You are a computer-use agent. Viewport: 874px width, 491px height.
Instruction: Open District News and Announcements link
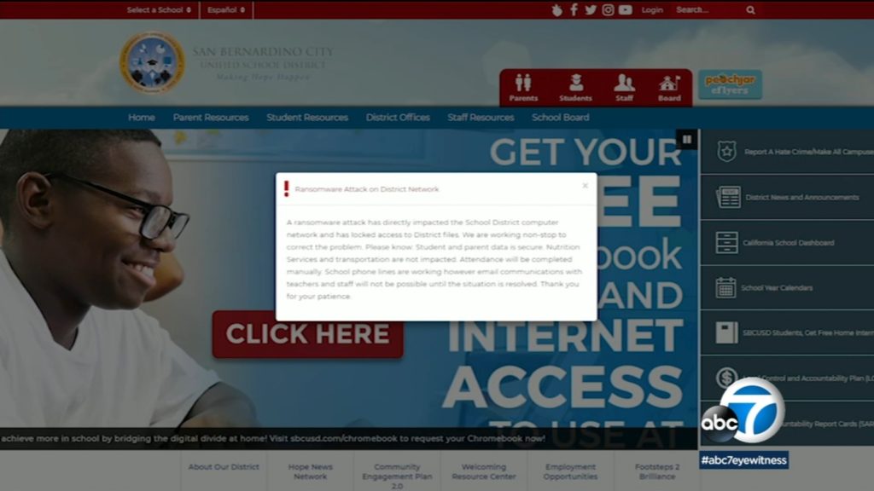[802, 197]
